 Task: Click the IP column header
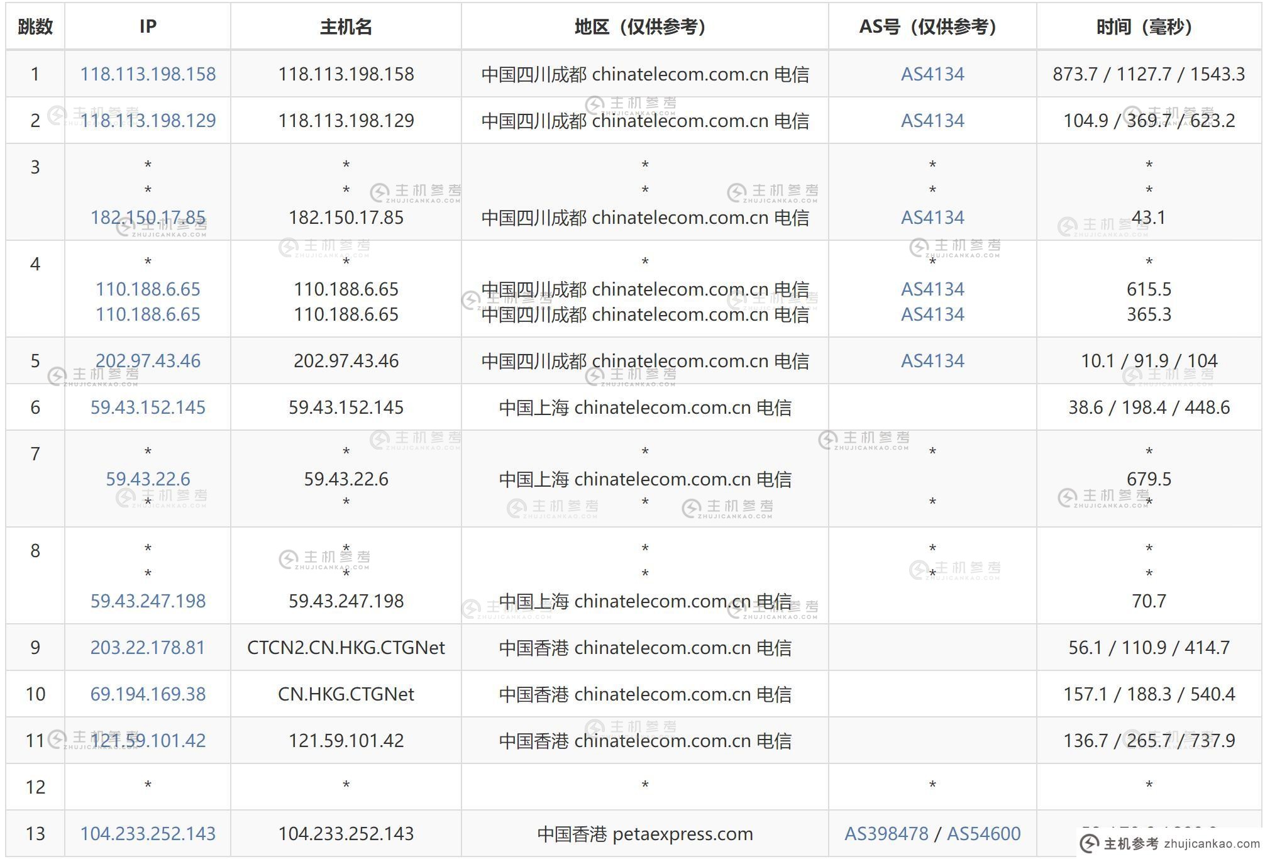[148, 26]
